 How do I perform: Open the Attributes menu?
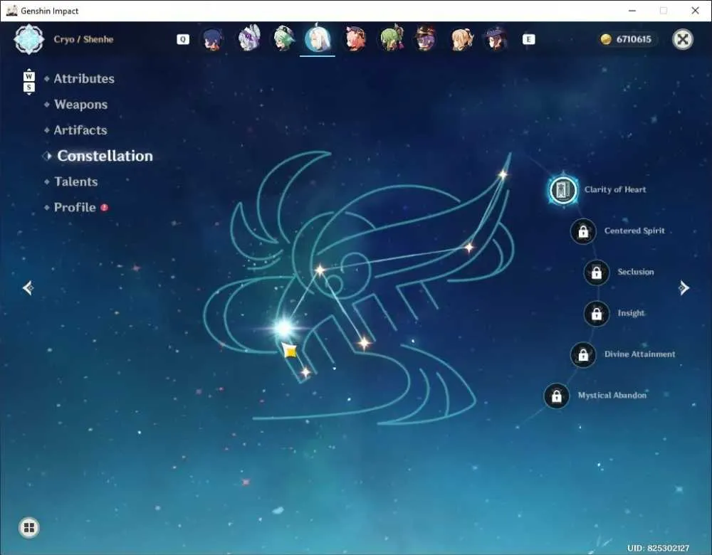[84, 79]
